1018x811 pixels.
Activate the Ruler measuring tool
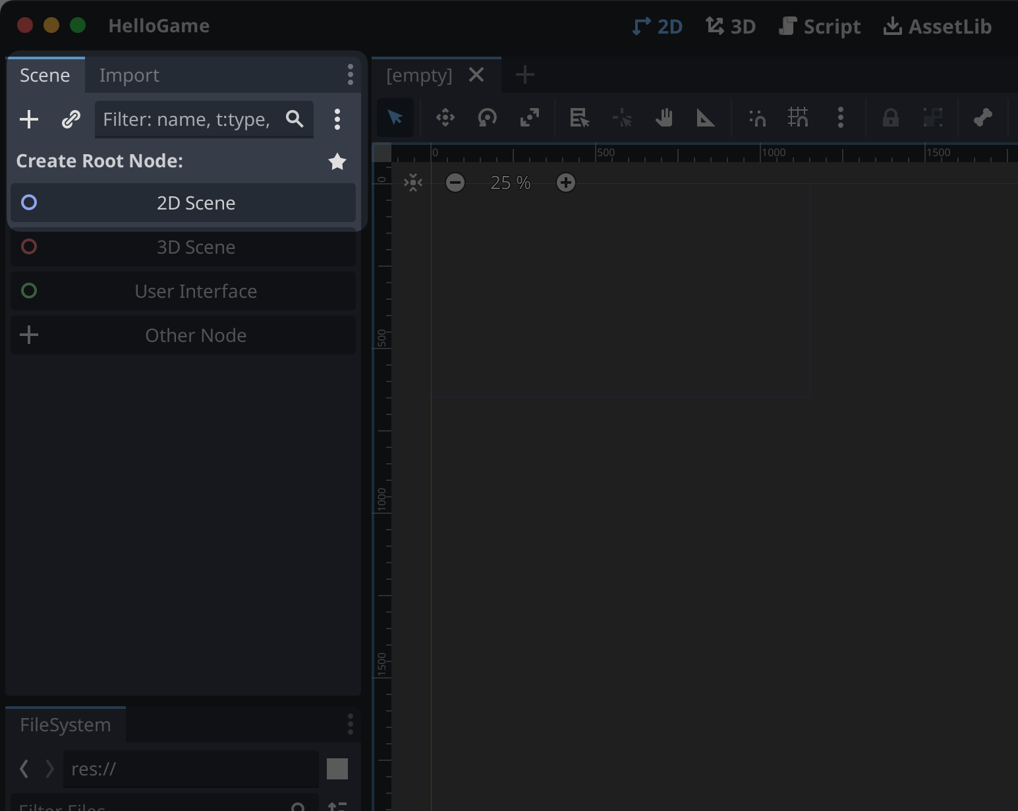pyautogui.click(x=706, y=118)
